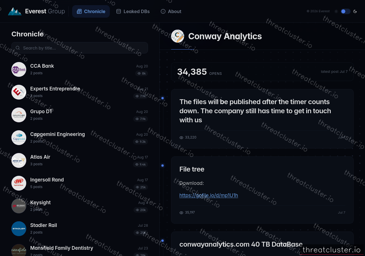Click the timeline dot for File tree post

163,166
